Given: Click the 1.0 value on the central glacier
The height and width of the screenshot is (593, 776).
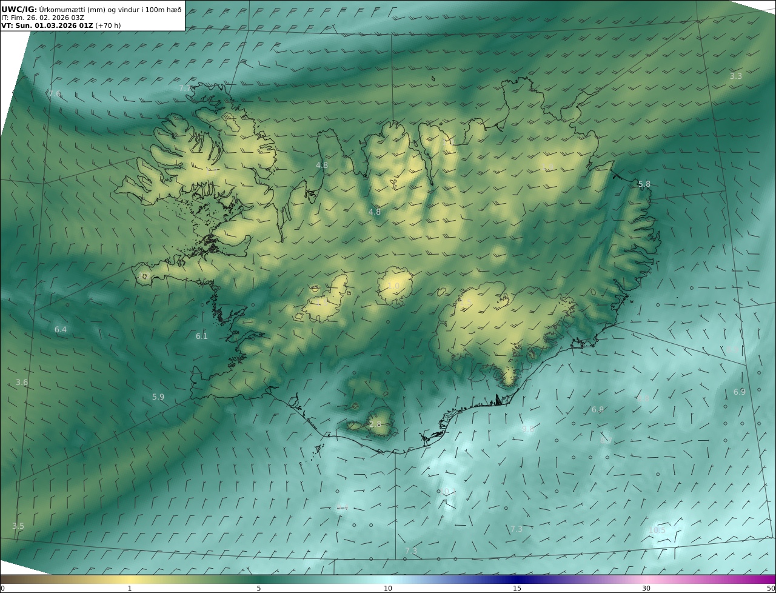Looking at the screenshot, I should (393, 286).
